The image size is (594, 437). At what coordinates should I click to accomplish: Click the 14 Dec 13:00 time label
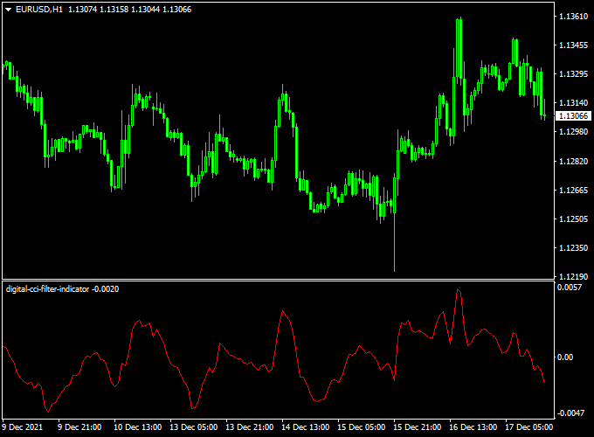[306, 427]
